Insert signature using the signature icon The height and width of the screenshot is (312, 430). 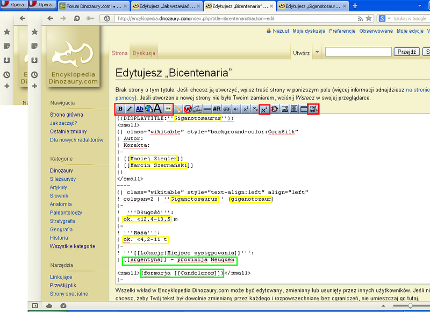197,109
